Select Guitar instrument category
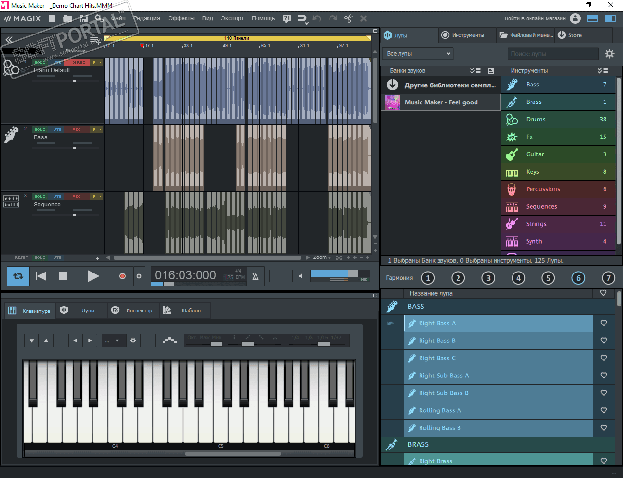 point(558,154)
